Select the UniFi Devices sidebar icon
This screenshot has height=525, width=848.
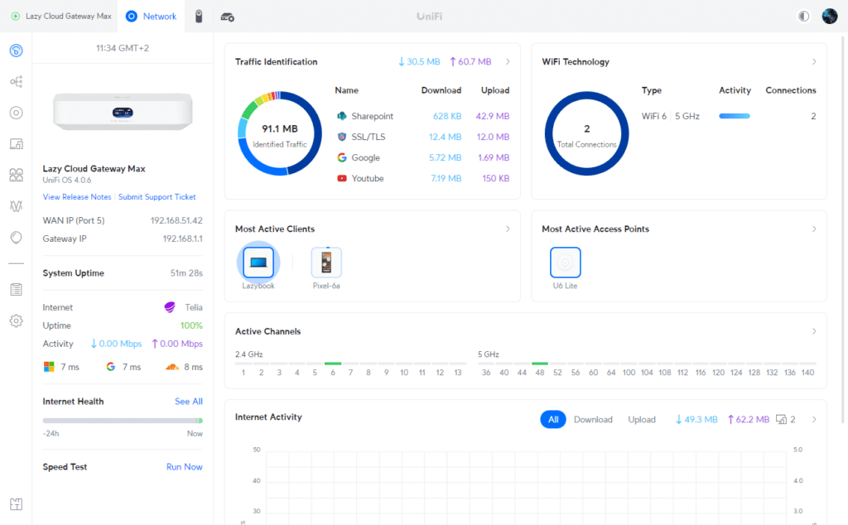pos(16,113)
